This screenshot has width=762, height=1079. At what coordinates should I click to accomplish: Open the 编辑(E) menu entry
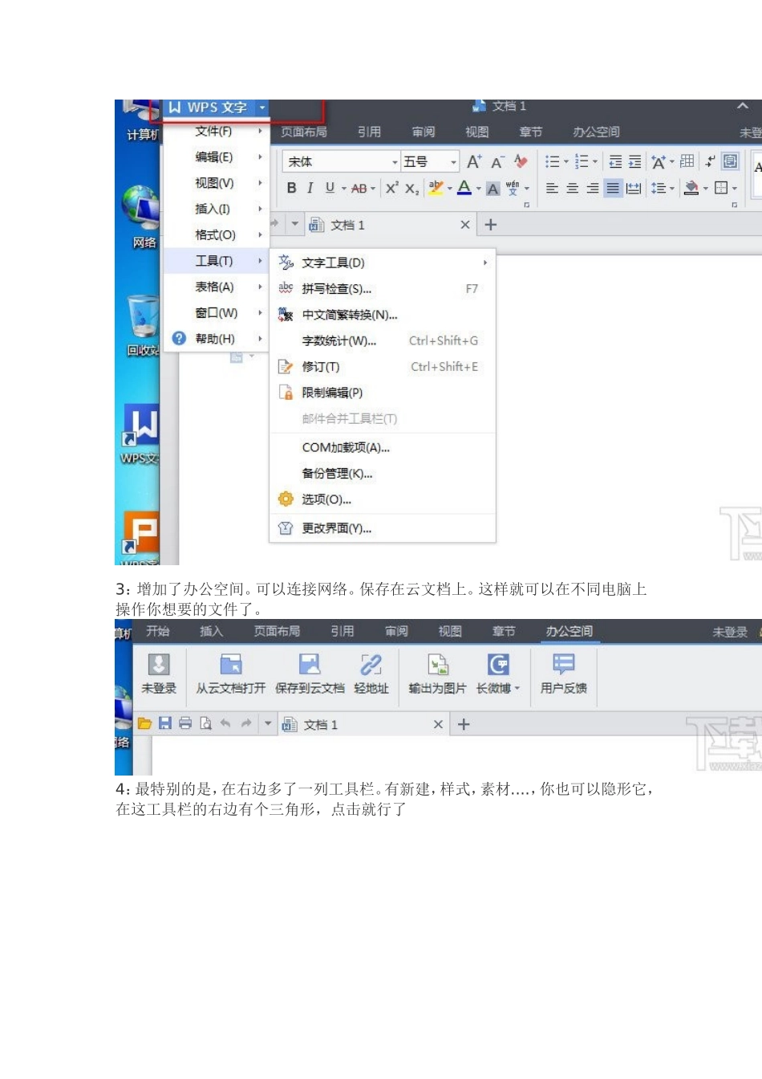[x=214, y=157]
